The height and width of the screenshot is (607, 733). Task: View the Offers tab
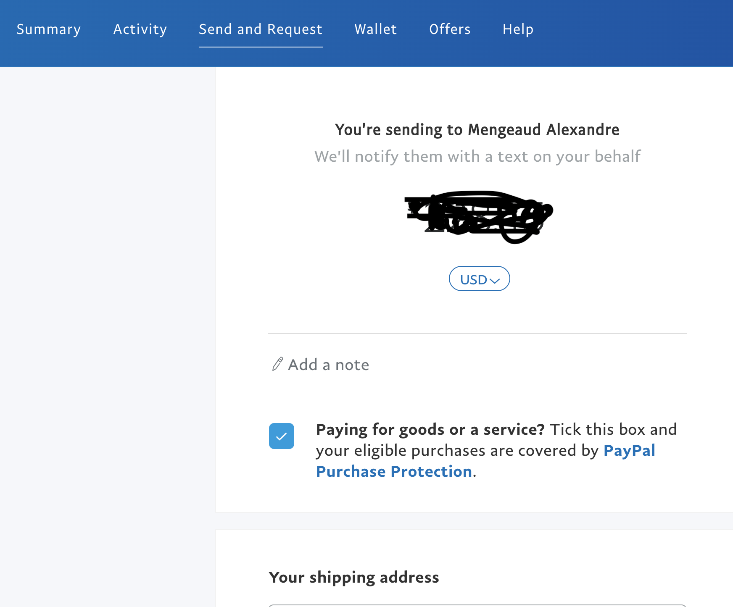click(450, 29)
